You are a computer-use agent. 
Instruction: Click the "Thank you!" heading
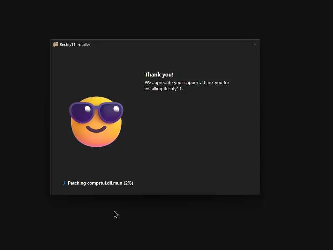click(159, 75)
